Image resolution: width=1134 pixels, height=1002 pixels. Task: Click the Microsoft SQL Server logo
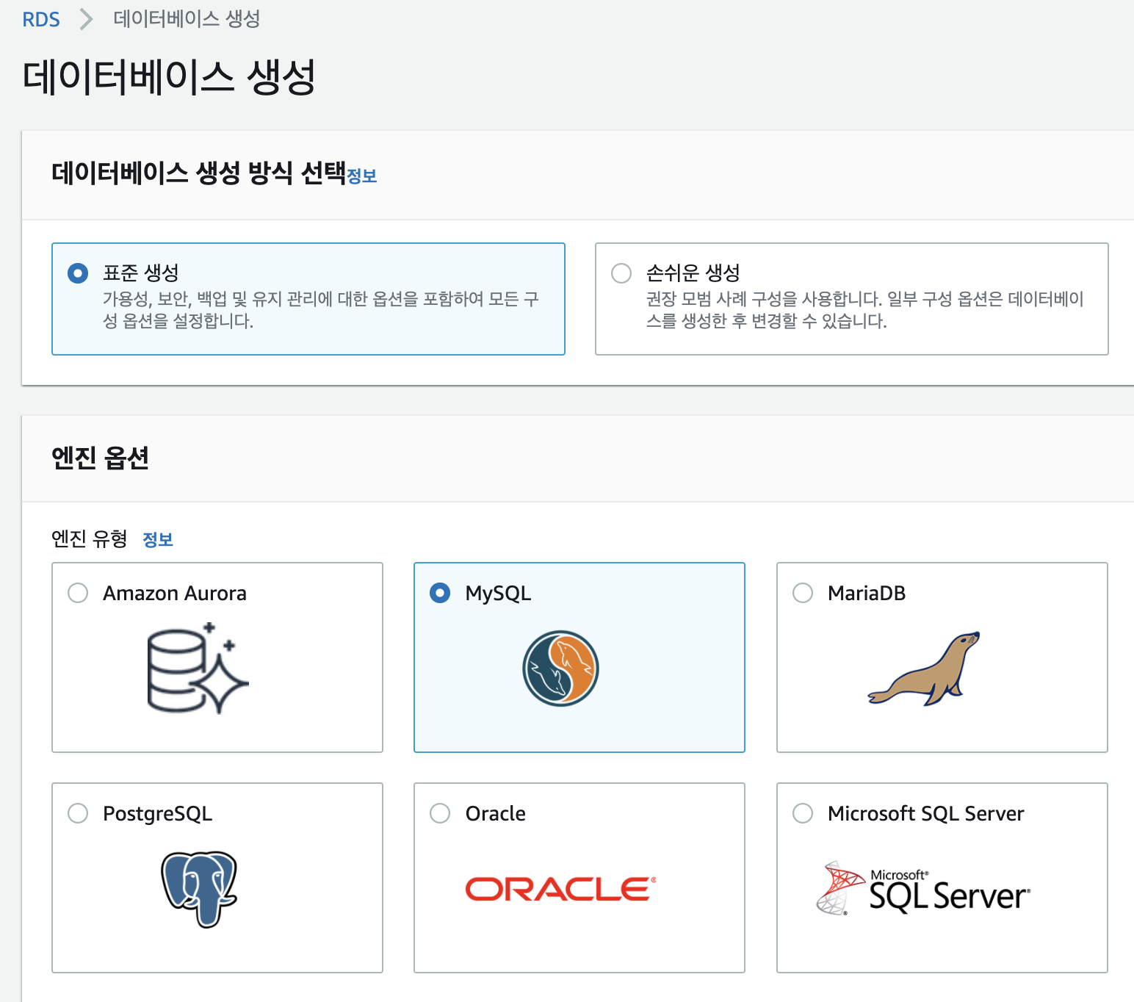point(923,890)
